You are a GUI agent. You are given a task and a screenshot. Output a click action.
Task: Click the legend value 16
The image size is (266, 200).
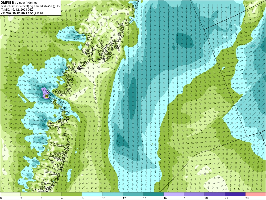pos(165,198)
